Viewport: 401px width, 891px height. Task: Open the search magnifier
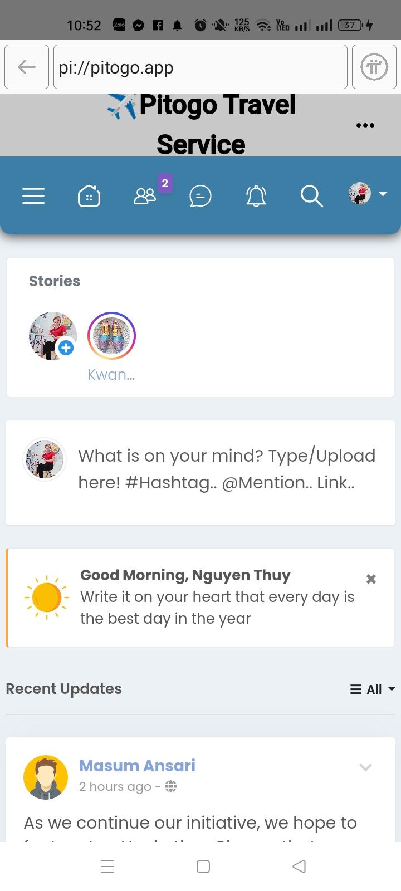(311, 196)
